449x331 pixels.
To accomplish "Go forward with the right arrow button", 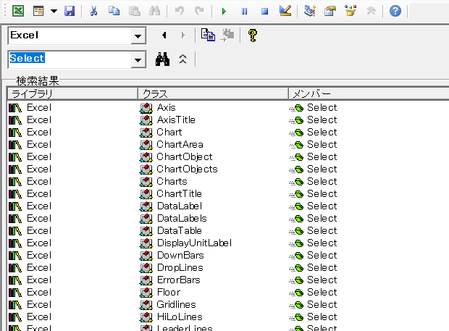I will (x=183, y=35).
